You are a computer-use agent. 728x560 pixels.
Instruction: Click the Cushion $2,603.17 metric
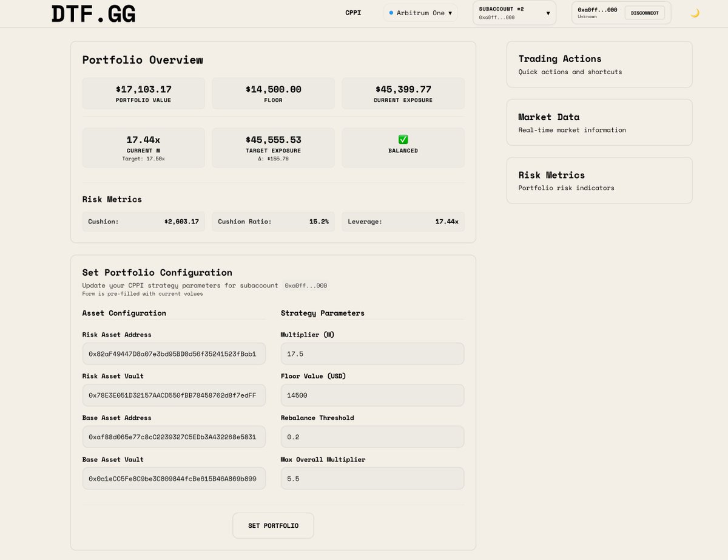pos(144,222)
